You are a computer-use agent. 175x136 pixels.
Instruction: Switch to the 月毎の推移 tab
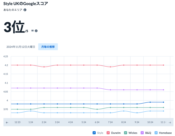coord(48,47)
